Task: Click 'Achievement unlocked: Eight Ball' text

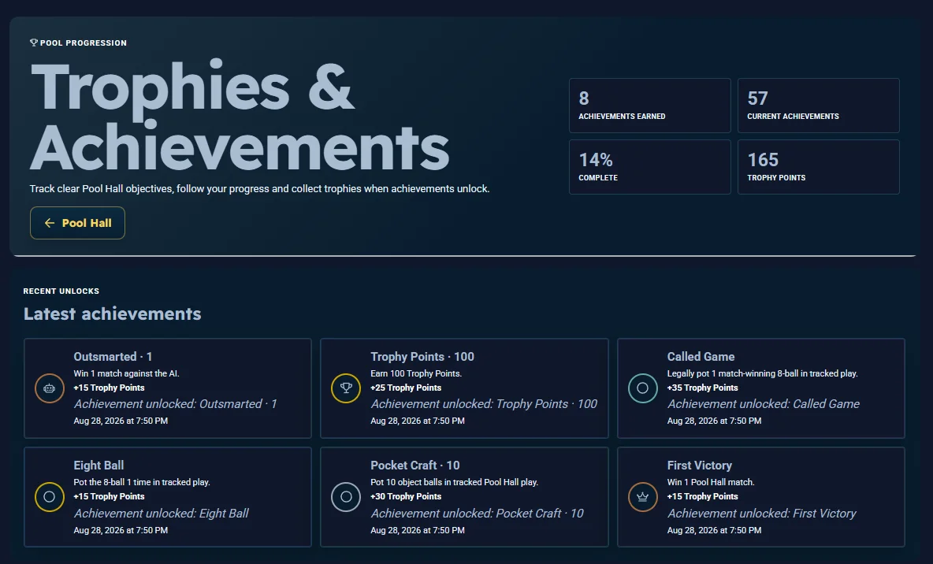Action: 162,514
